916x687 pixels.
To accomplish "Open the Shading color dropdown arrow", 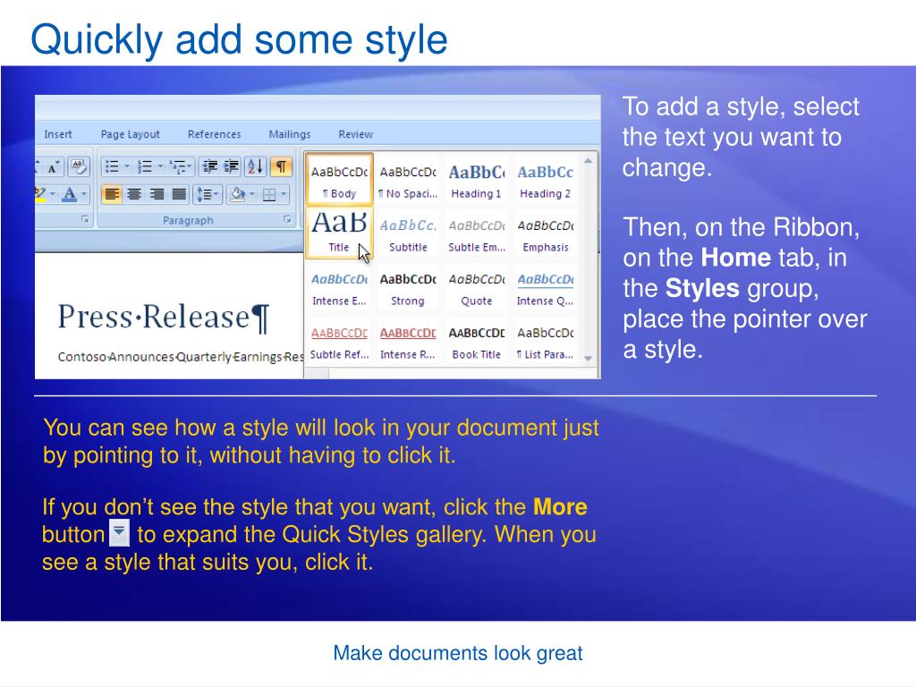I will click(x=251, y=194).
